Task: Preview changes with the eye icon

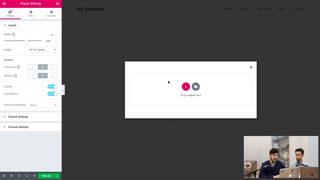Action: [34, 176]
